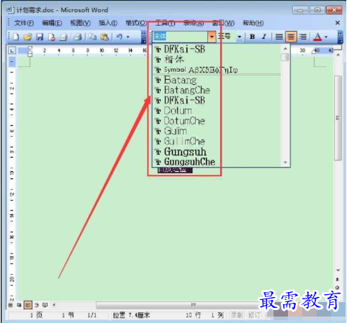The height and width of the screenshot is (323, 347).
Task: Open the 插入(I) menu
Action: 108,23
